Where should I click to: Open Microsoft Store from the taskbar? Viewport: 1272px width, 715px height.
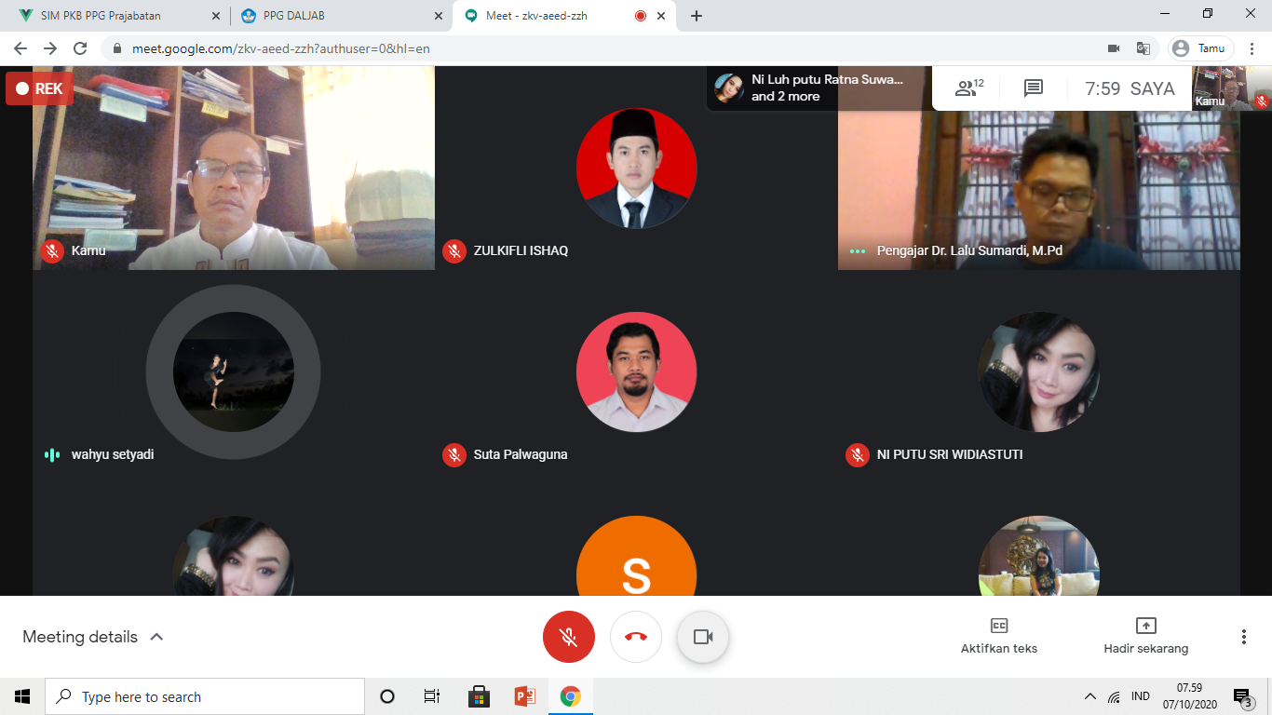(479, 696)
